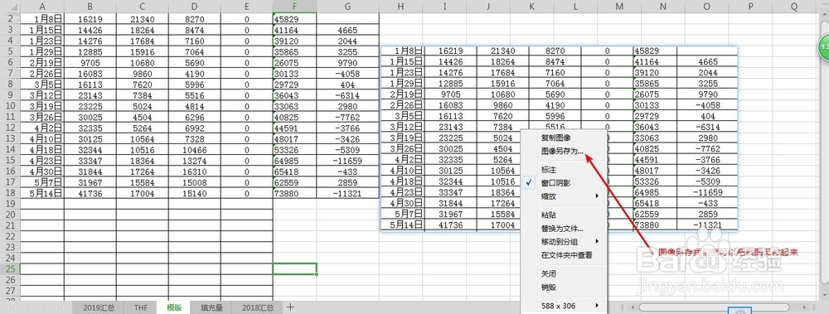
Task: Click the green round badge at right edge
Action: coord(824,47)
